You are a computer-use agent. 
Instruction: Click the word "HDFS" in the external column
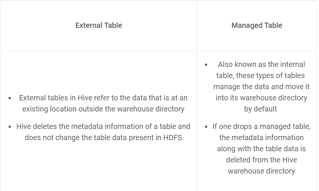click(173, 138)
